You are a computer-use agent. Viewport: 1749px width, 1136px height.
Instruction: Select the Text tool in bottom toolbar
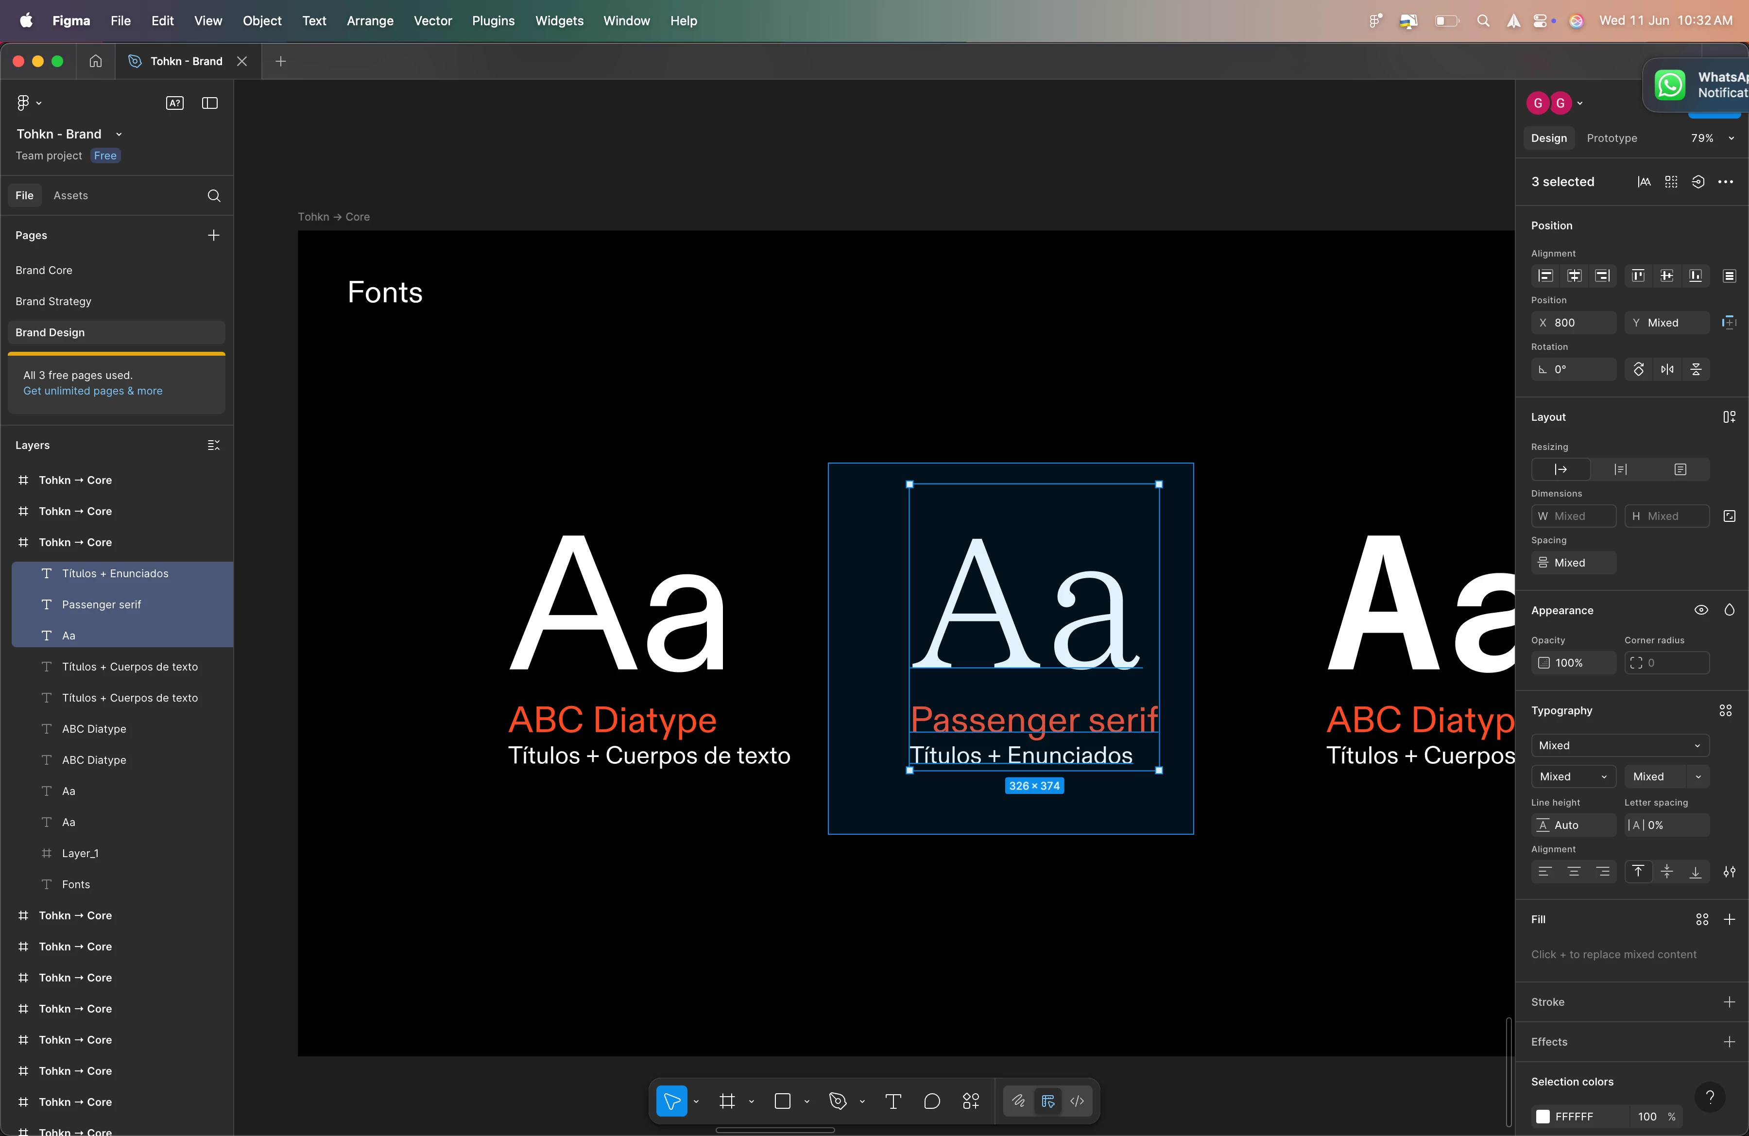(x=893, y=1101)
